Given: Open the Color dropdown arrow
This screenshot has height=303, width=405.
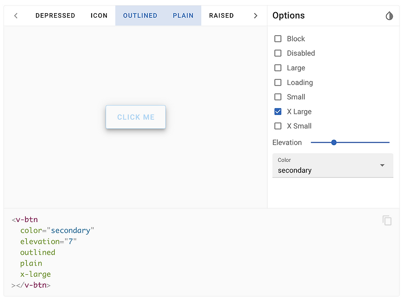Looking at the screenshot, I should 382,165.
